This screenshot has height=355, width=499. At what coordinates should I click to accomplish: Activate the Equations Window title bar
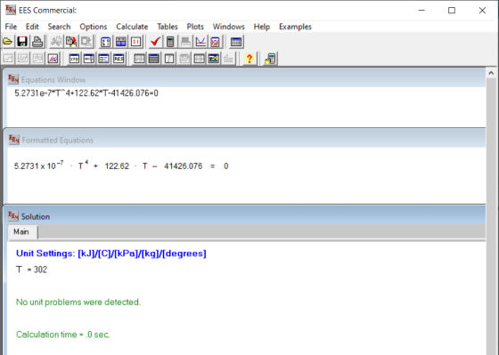[x=244, y=79]
